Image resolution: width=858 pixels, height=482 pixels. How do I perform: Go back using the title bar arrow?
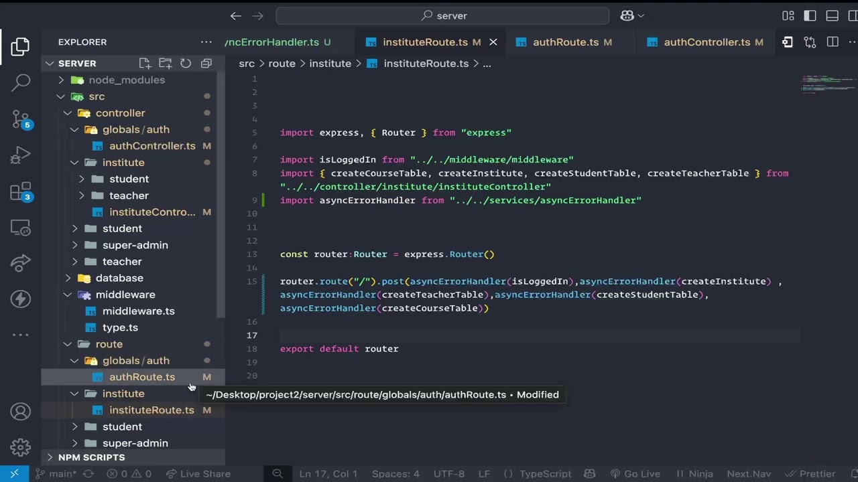pos(235,15)
